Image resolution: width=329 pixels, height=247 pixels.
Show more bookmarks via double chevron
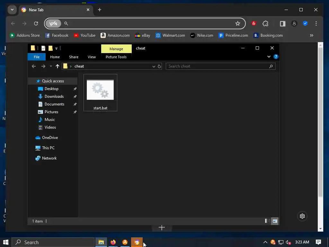tap(312, 35)
